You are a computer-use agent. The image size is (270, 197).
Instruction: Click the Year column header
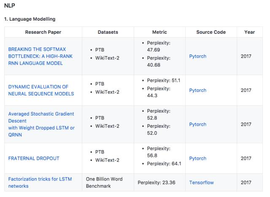point(249,32)
